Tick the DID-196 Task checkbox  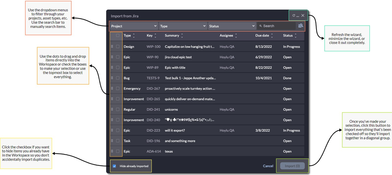pyautogui.click(x=118, y=141)
